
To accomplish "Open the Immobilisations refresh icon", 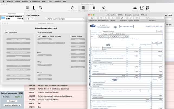I will click(x=73, y=8).
